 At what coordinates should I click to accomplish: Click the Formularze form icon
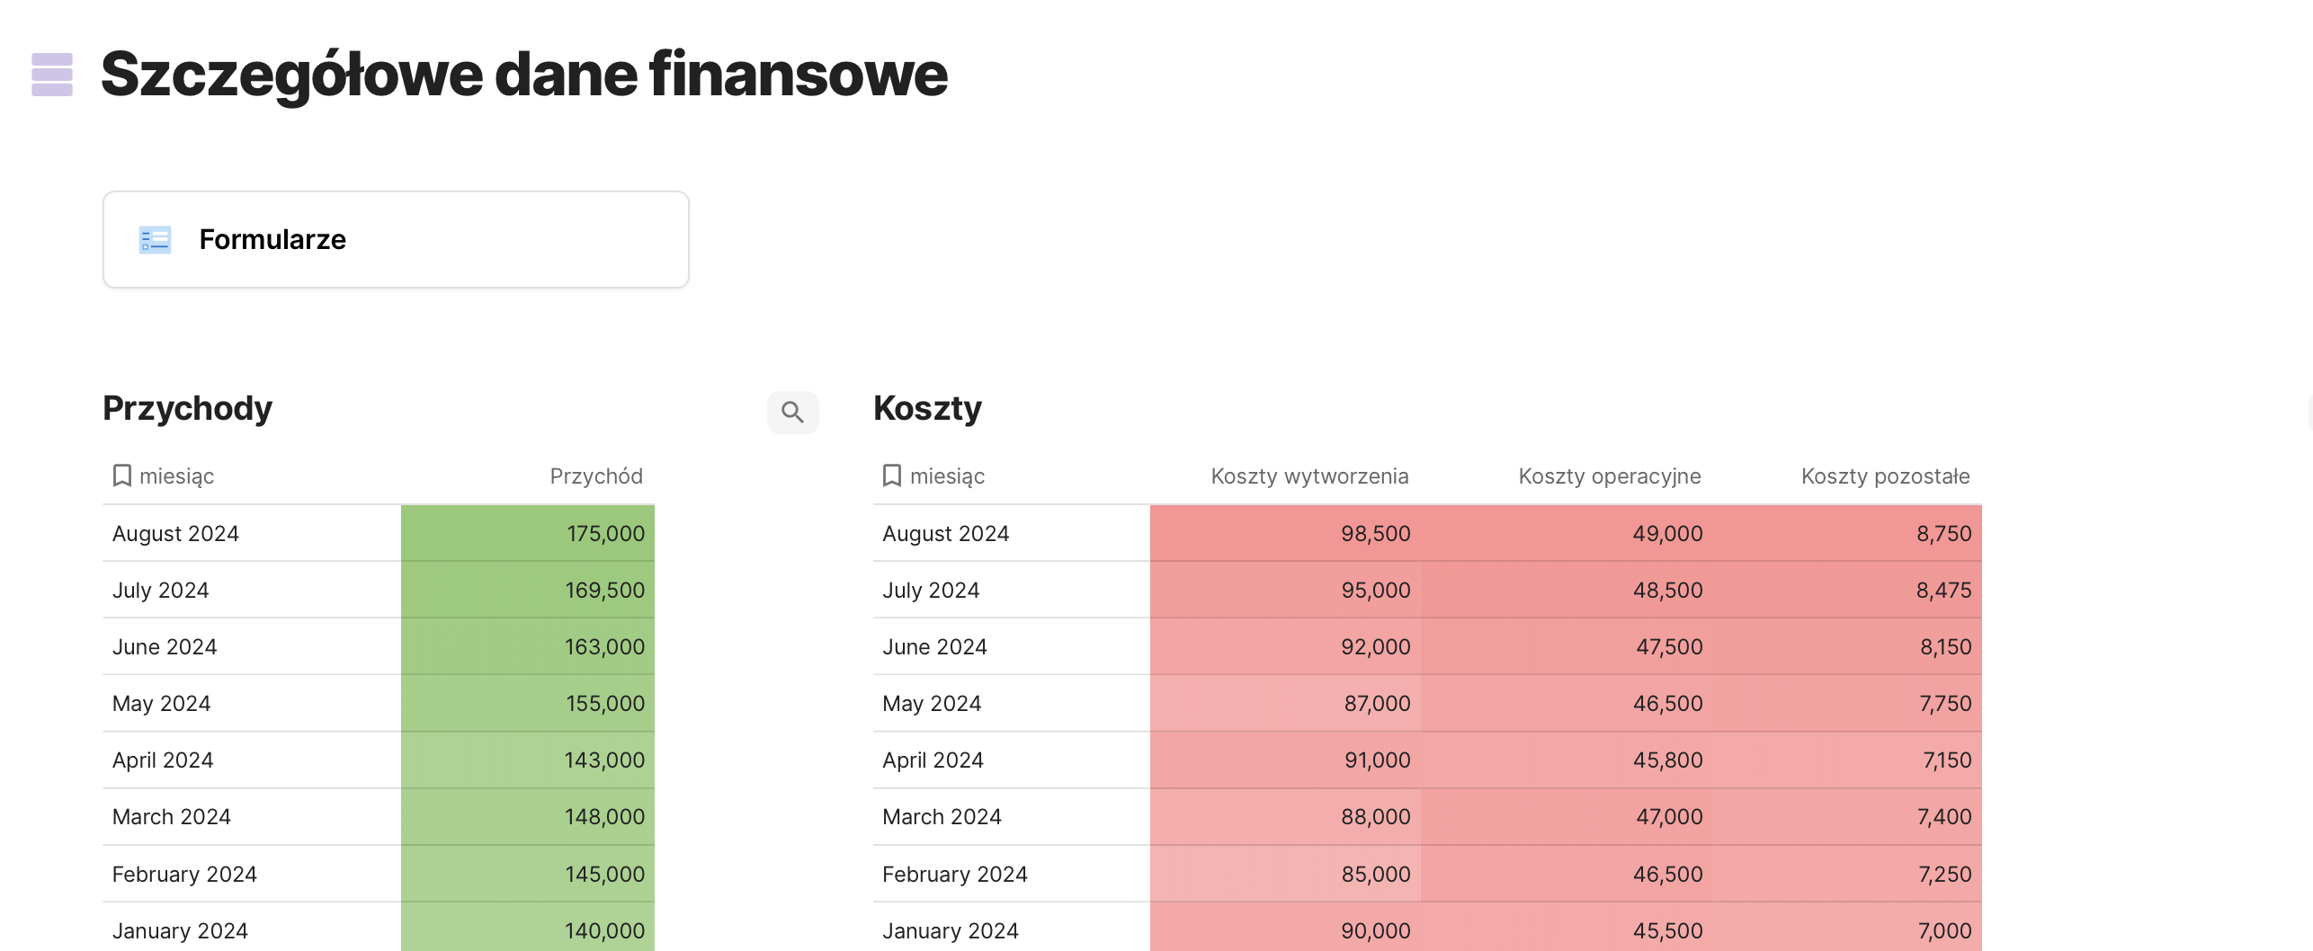pos(155,240)
